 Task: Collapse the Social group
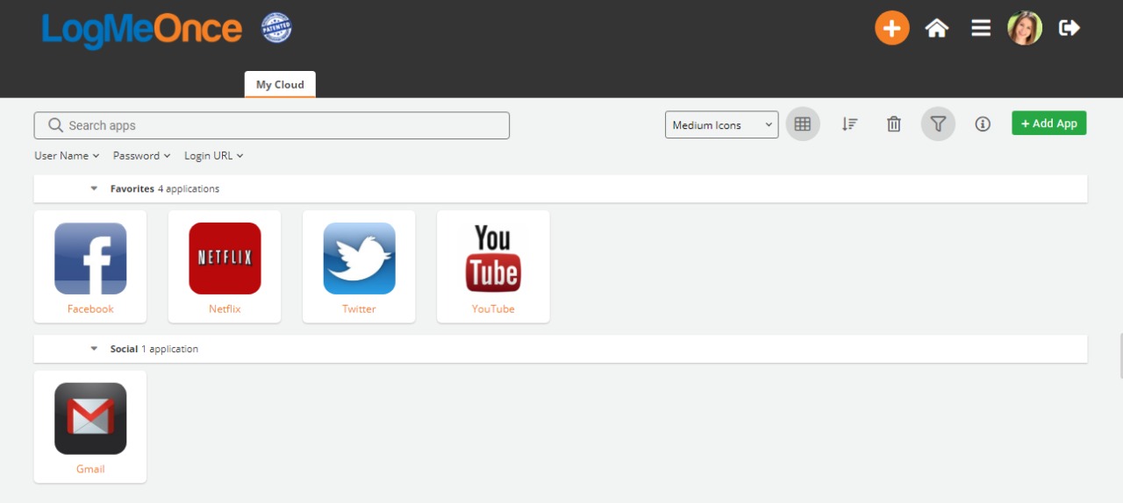pos(94,349)
